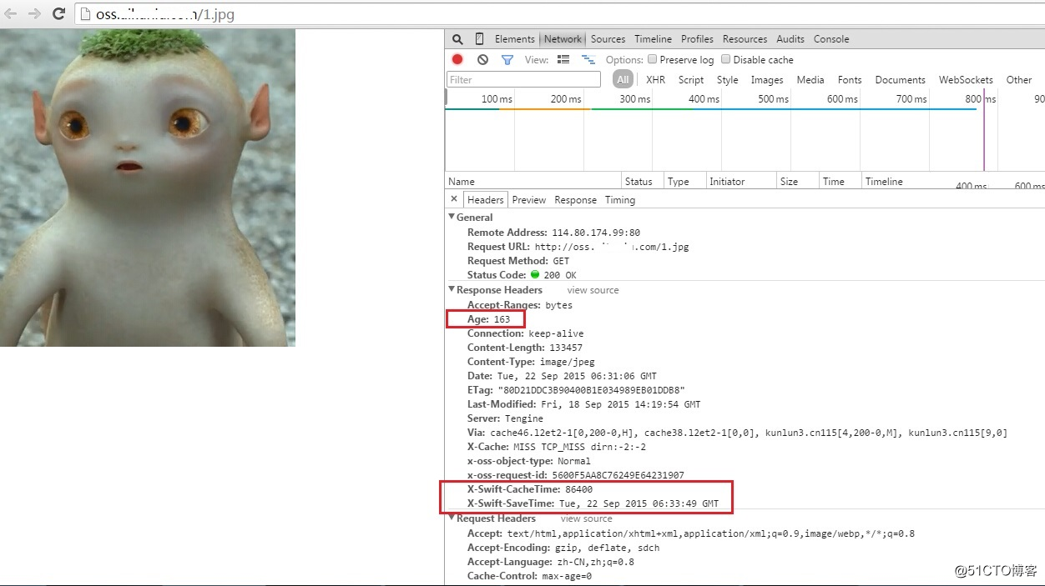This screenshot has width=1045, height=586.
Task: Open the Profiles panel tab
Action: [x=697, y=39]
